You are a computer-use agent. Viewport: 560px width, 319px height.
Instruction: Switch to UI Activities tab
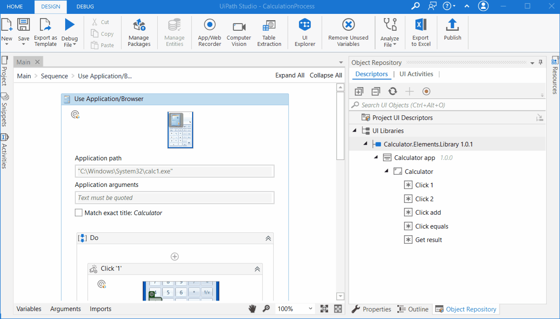[416, 74]
